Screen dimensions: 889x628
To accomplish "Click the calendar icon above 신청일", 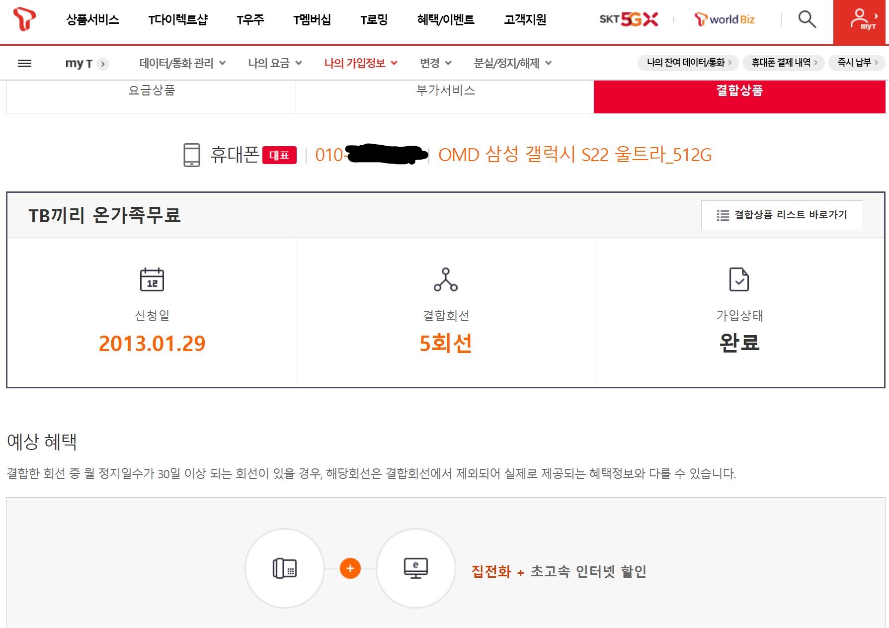I will 152,279.
